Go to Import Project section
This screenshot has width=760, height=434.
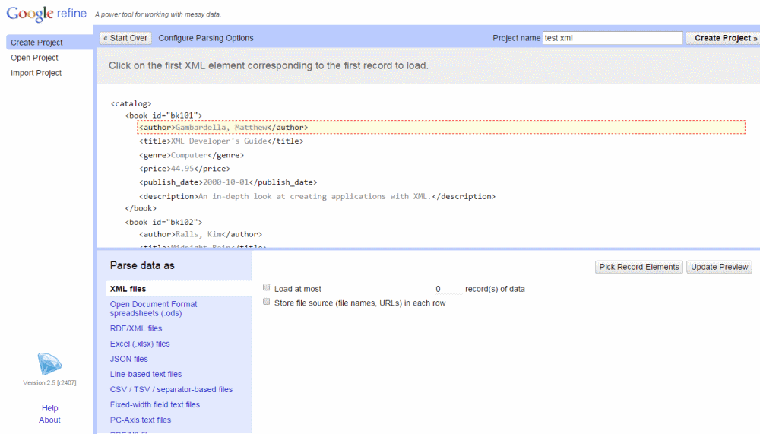[36, 73]
